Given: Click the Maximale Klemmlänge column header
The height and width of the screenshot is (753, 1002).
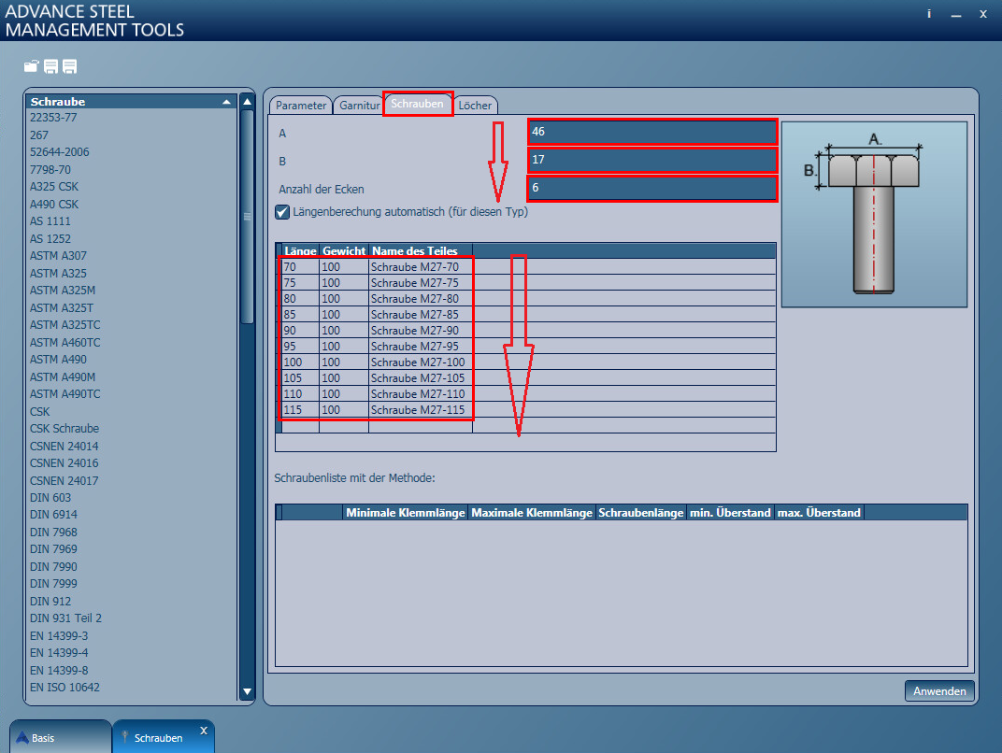Looking at the screenshot, I should pos(532,512).
